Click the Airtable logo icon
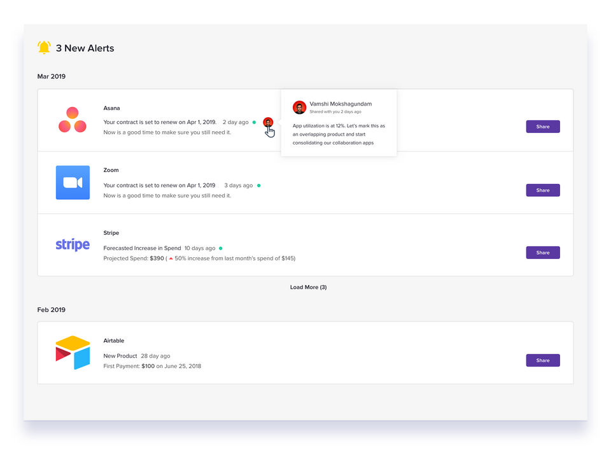The width and height of the screenshot is (611, 450). [73, 353]
